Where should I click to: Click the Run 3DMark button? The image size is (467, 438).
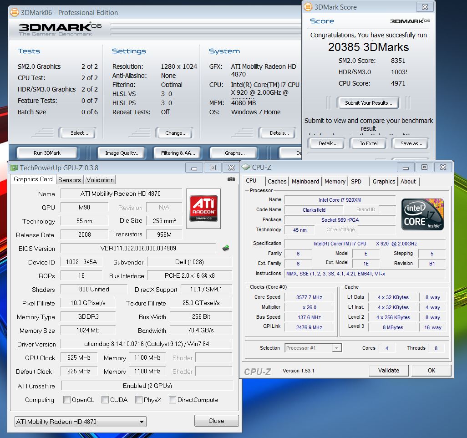(47, 153)
